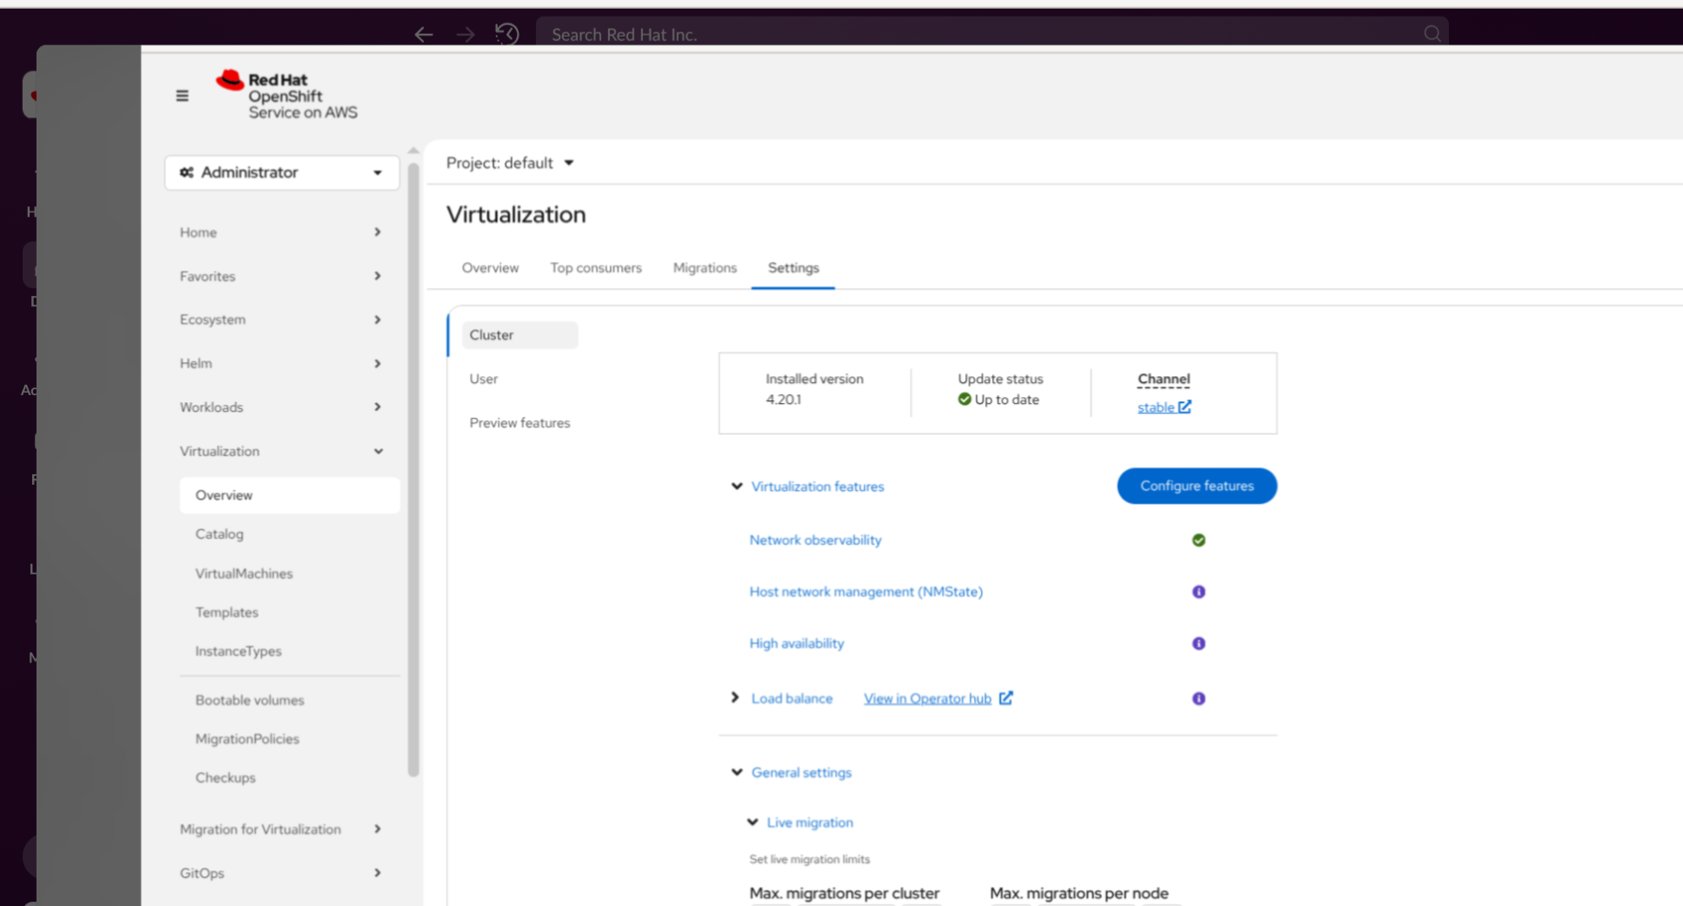The width and height of the screenshot is (1683, 906).
Task: Go back using the browser back arrow
Action: point(424,35)
